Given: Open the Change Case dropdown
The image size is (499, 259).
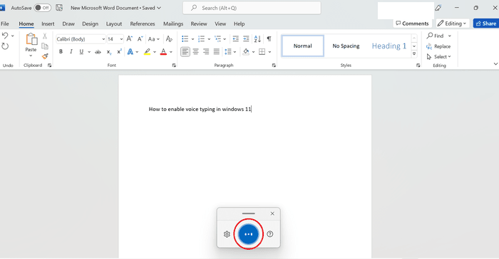Looking at the screenshot, I should (154, 38).
